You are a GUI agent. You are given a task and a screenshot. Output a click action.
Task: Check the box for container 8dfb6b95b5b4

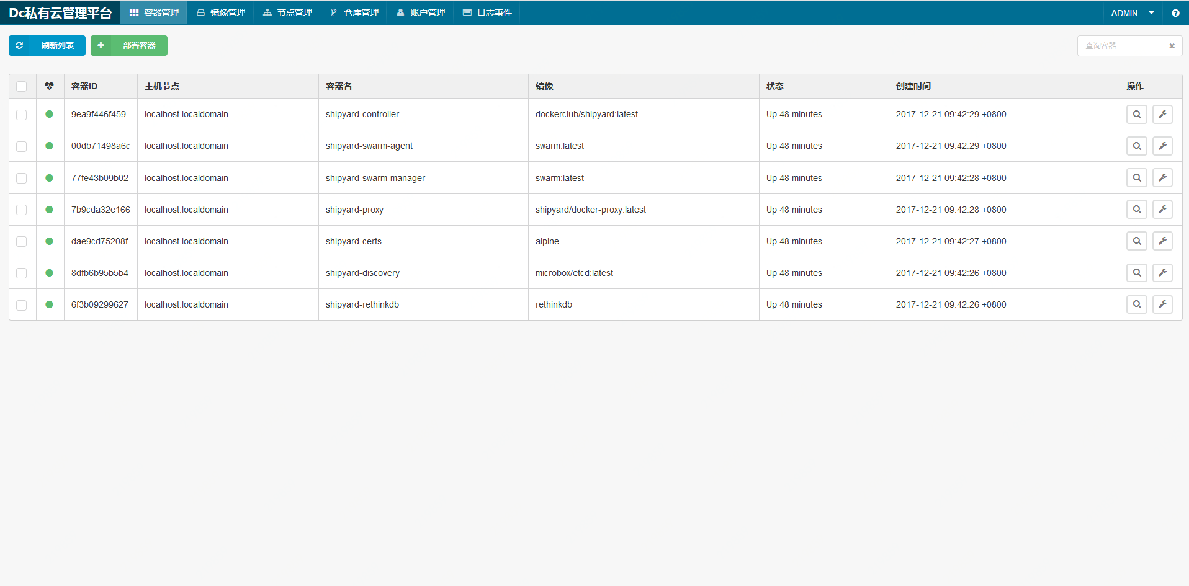22,273
